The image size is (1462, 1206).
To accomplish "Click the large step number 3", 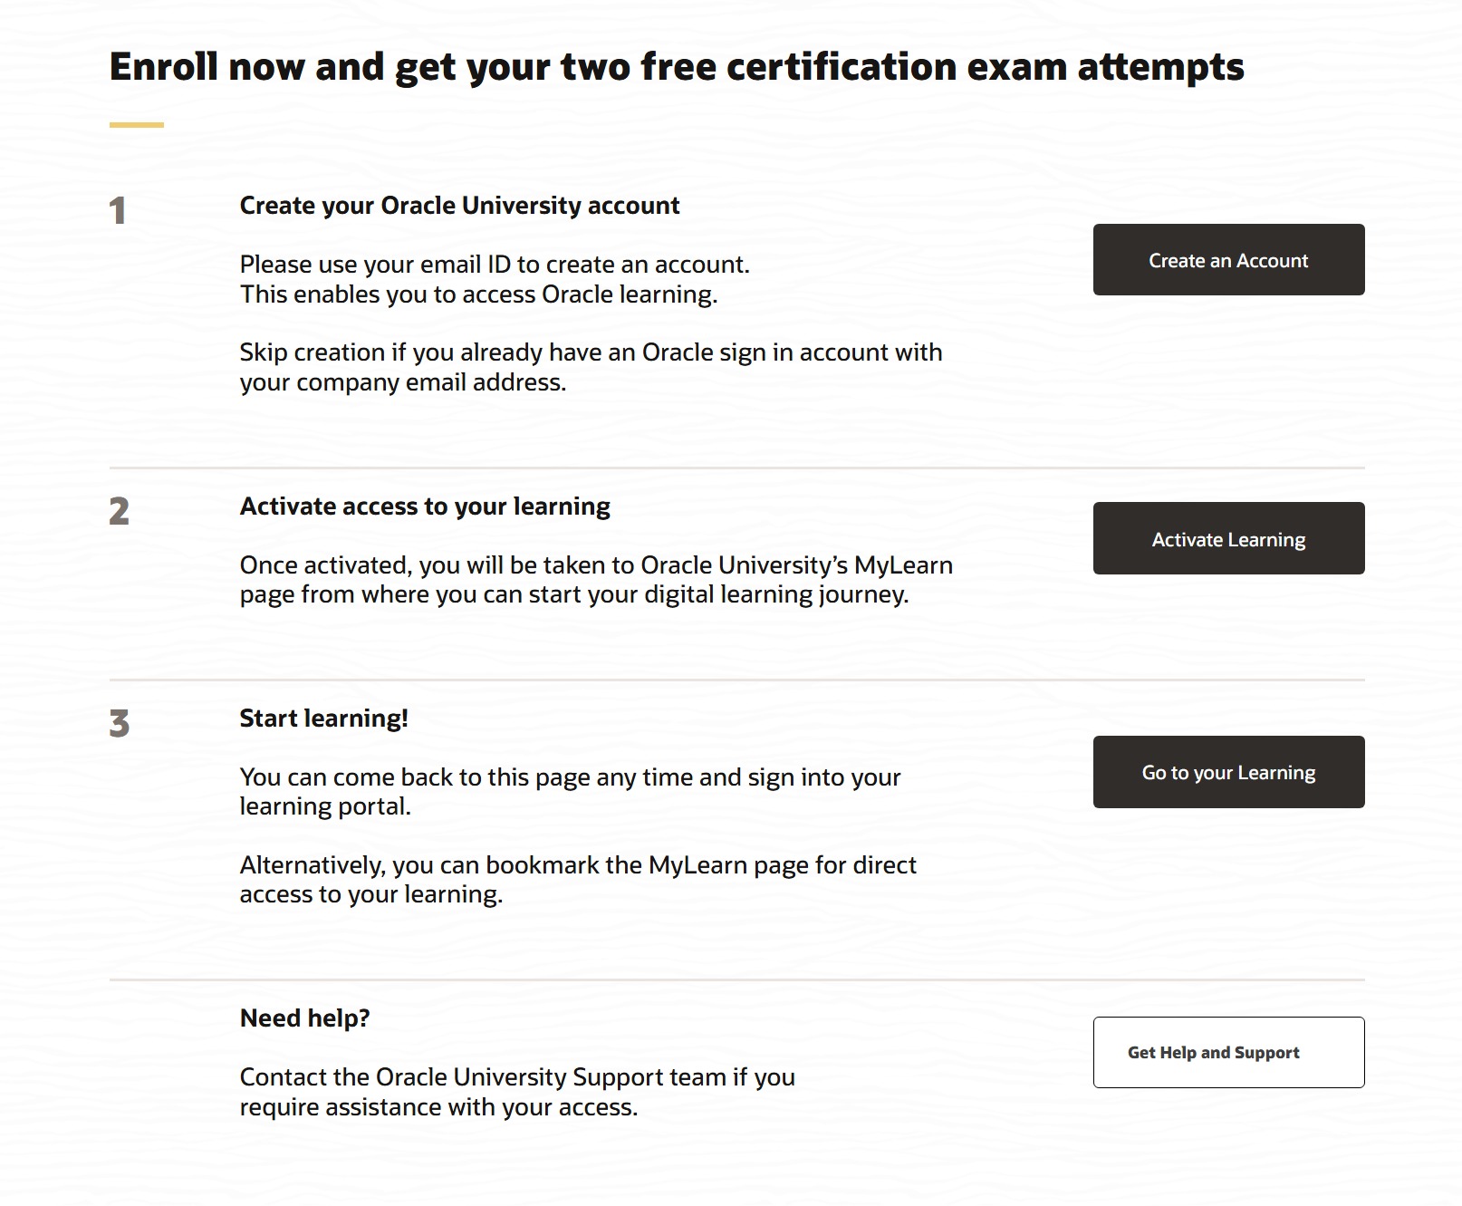I will point(119,724).
